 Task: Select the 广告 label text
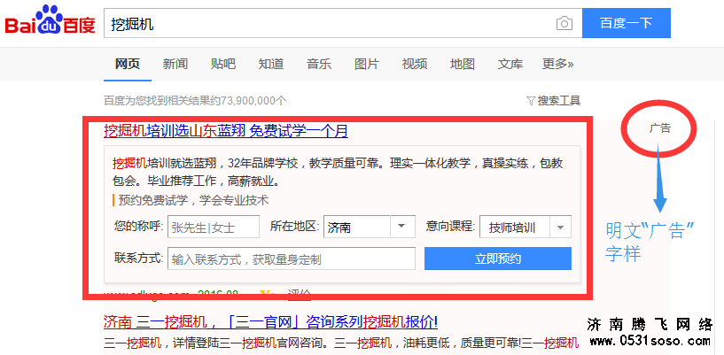[659, 128]
